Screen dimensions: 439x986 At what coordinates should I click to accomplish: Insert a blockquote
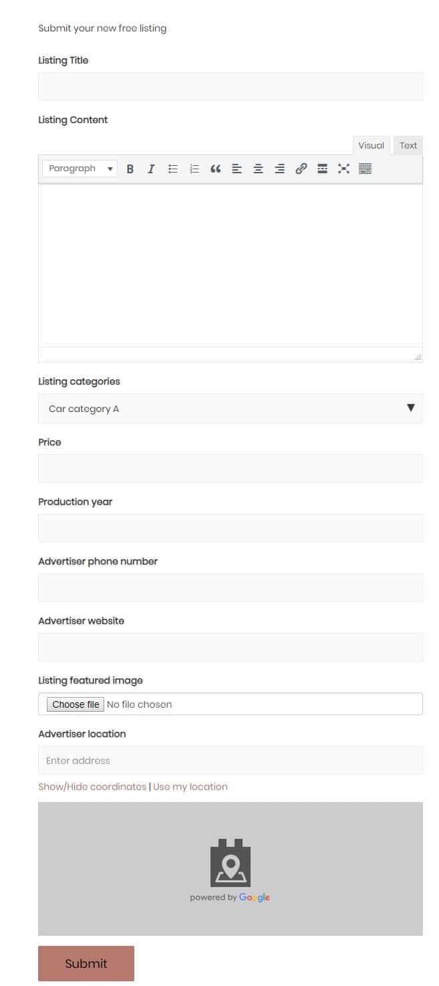coord(215,168)
